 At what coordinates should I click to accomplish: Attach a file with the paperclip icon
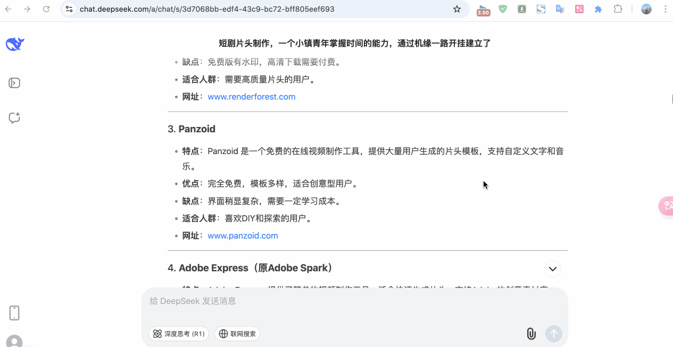[531, 334]
